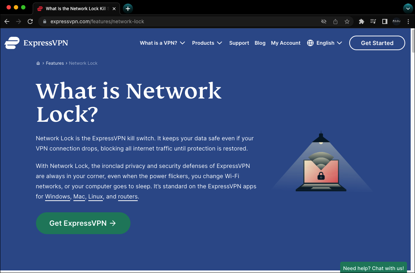Click the ExpressVPN logo icon
This screenshot has height=273, width=415.
point(11,43)
